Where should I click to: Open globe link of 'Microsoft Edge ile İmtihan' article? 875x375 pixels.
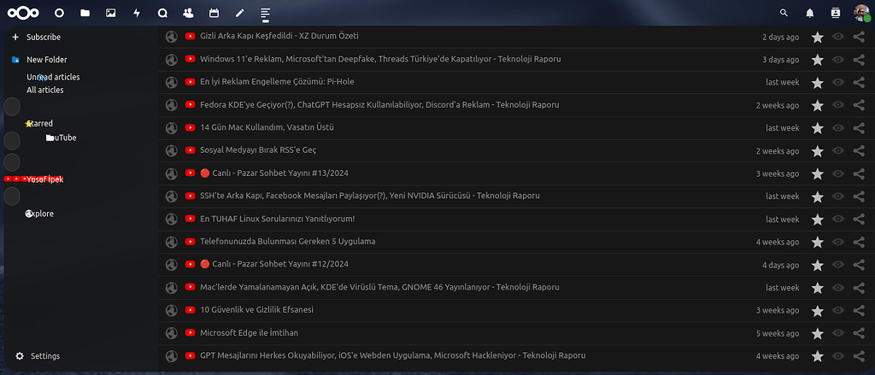(171, 333)
